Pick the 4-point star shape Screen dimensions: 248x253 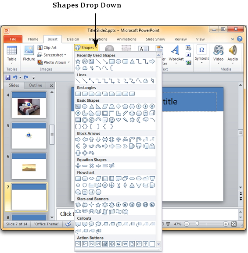point(91,205)
